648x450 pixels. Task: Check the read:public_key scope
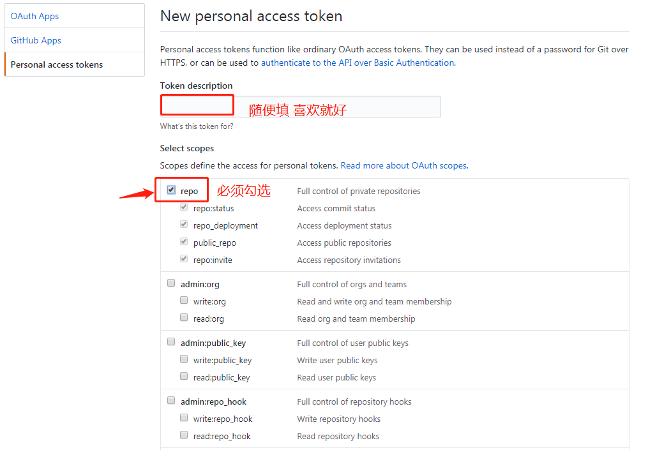click(184, 377)
